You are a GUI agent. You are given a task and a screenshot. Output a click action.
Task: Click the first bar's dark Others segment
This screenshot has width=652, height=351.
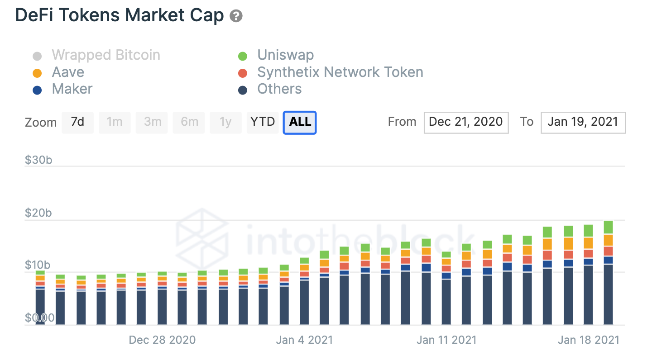pyautogui.click(x=40, y=307)
